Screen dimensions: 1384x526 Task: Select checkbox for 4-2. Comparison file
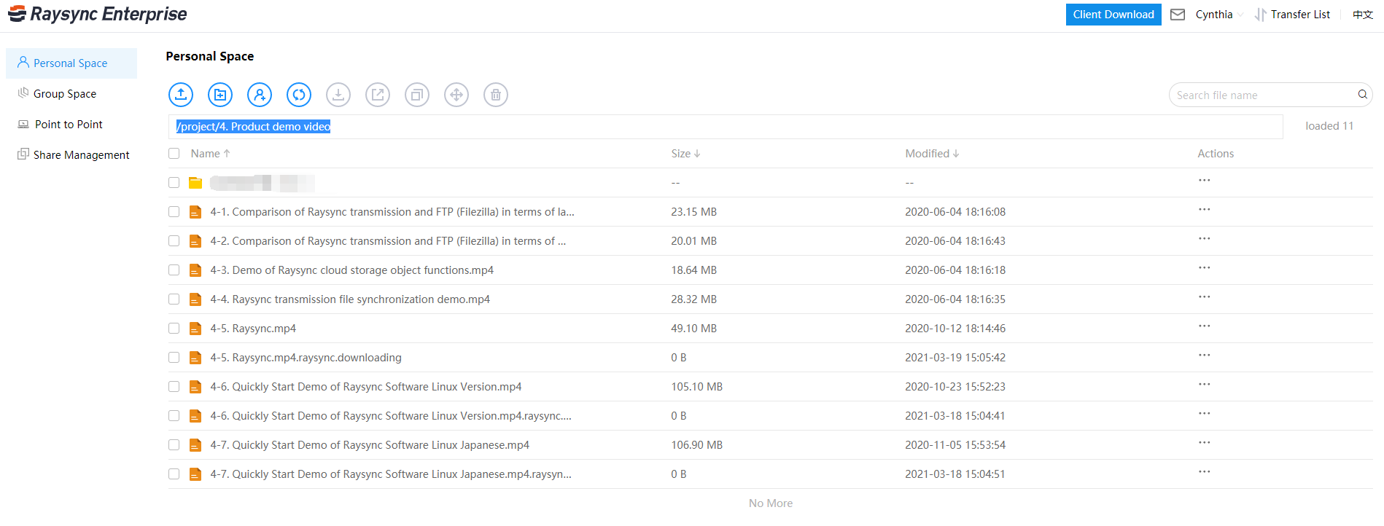[x=174, y=241]
